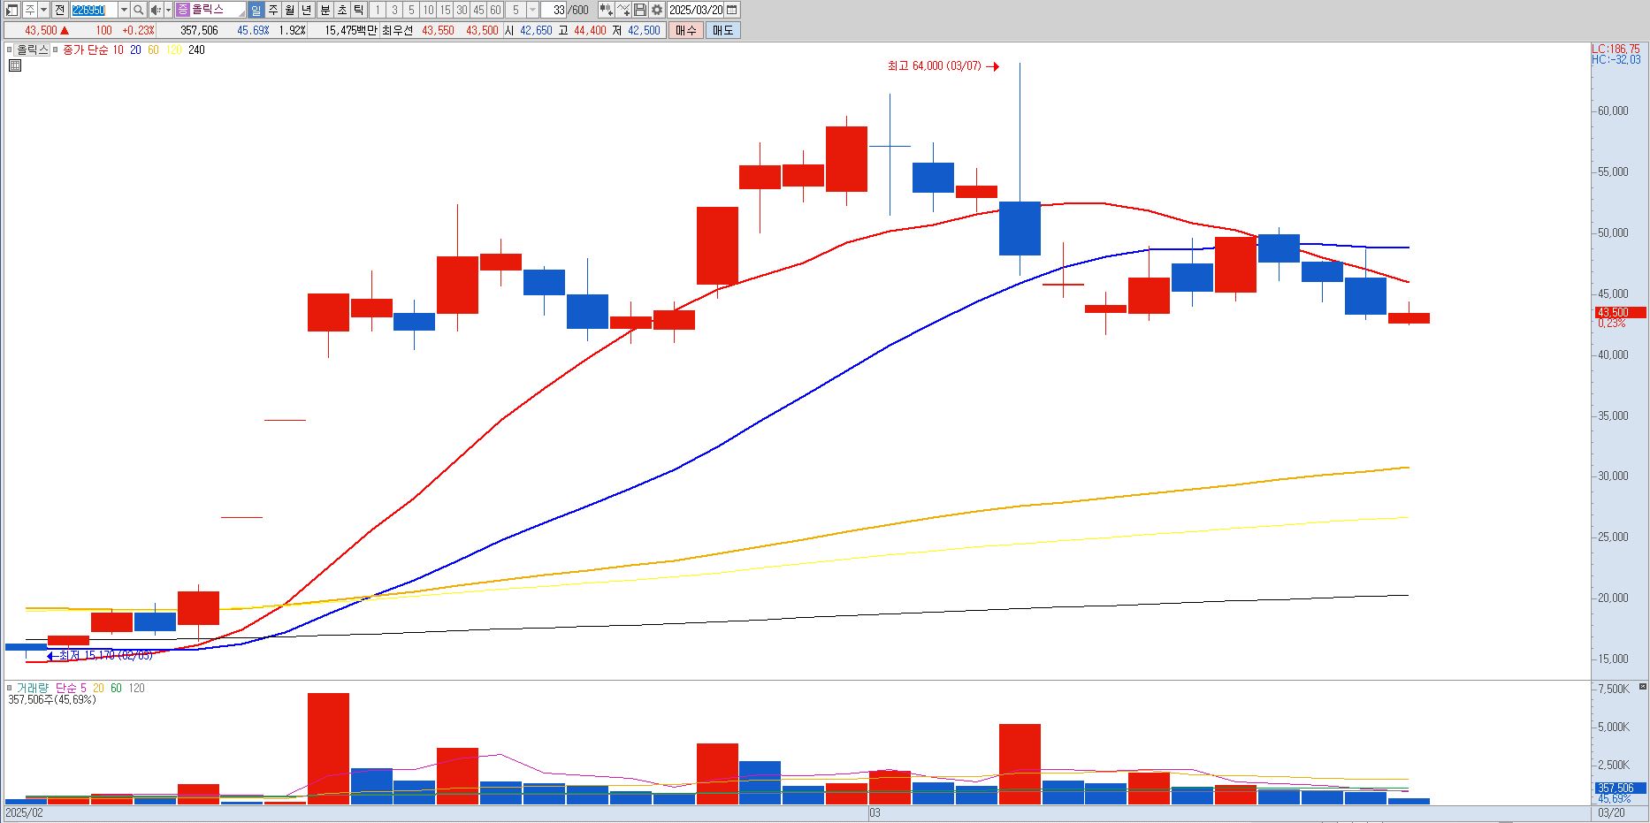Close the volume panel via its corner icon
The height and width of the screenshot is (823, 1650).
[1642, 687]
